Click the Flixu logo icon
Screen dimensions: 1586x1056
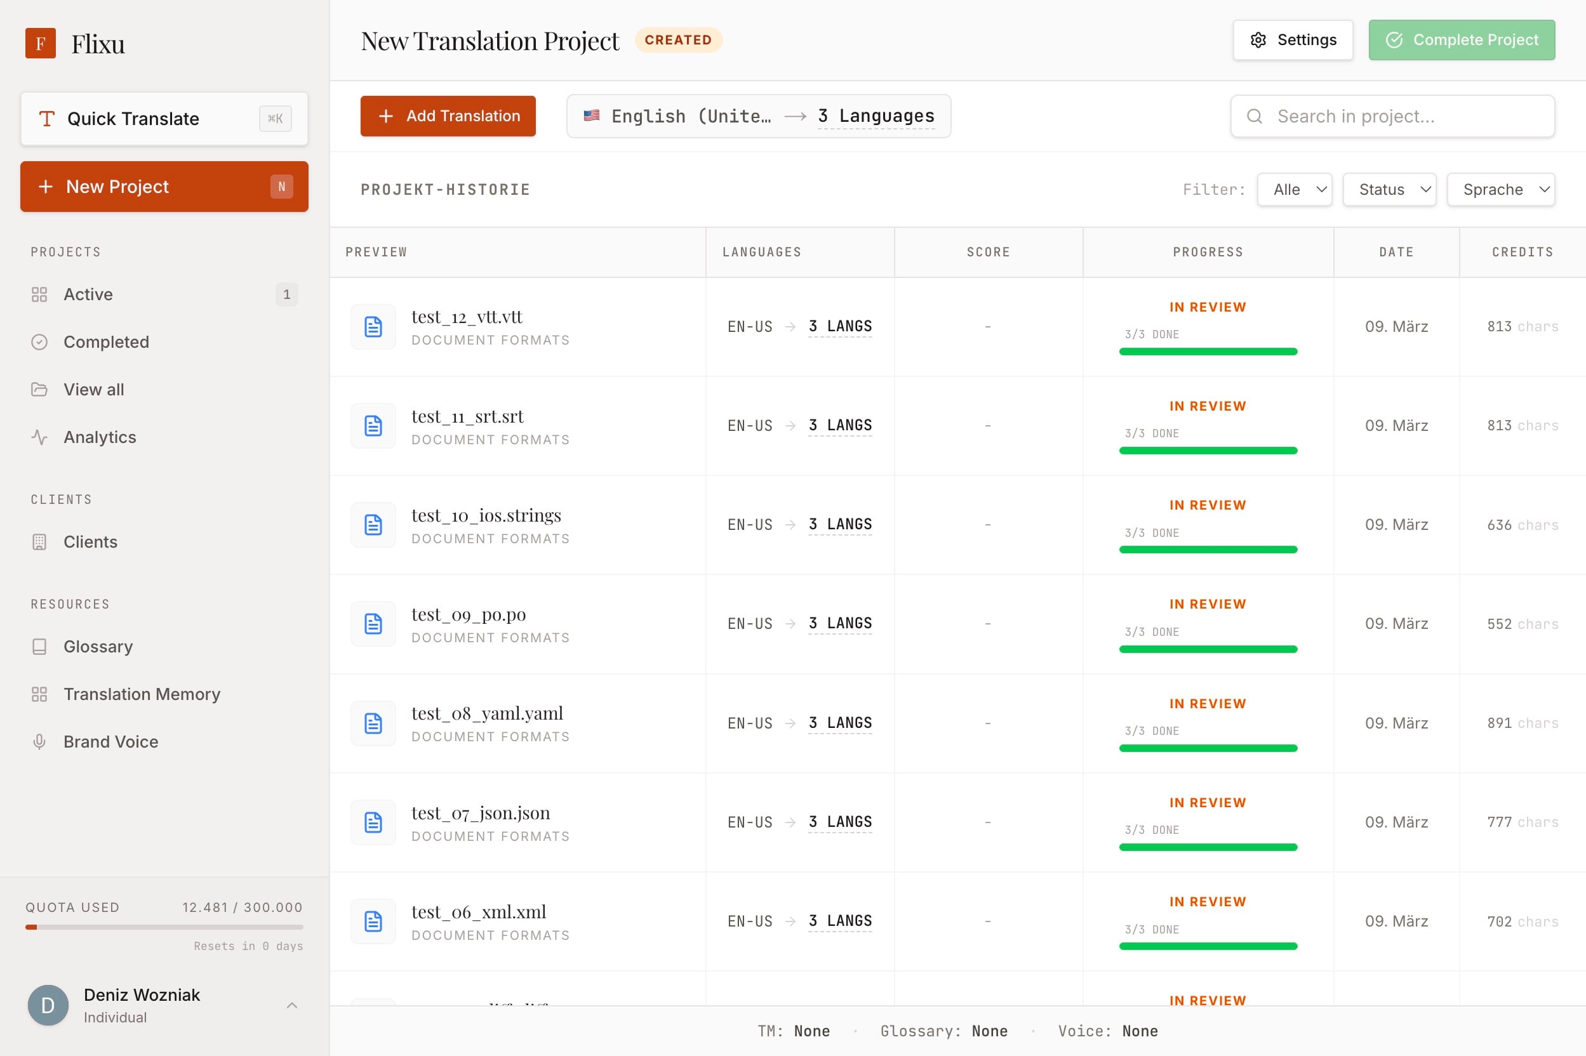pos(41,43)
